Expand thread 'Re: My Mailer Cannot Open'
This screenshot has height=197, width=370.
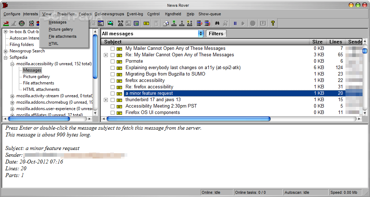point(106,55)
